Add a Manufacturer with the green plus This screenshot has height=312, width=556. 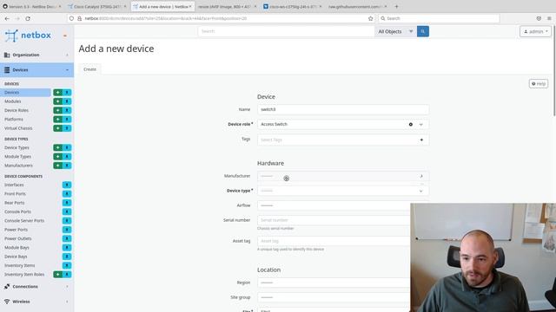(x=58, y=166)
